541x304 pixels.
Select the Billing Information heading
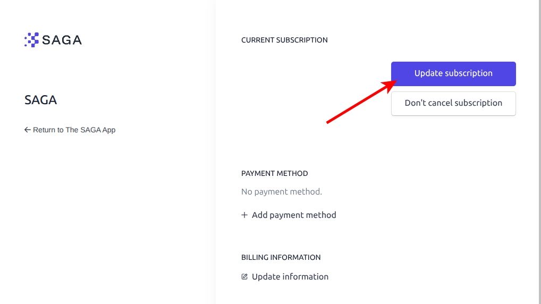(x=281, y=257)
